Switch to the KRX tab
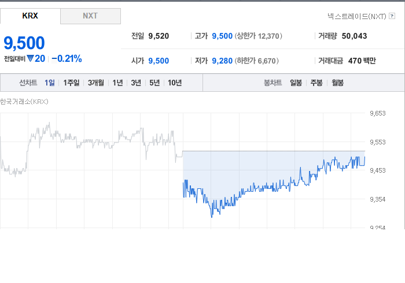Image resolution: width=405 pixels, height=283 pixels. (x=30, y=16)
